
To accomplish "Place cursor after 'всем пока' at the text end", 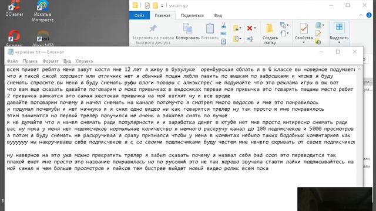I will [x=269, y=168].
